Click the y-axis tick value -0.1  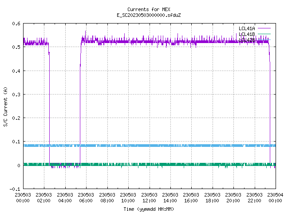click(x=15, y=189)
